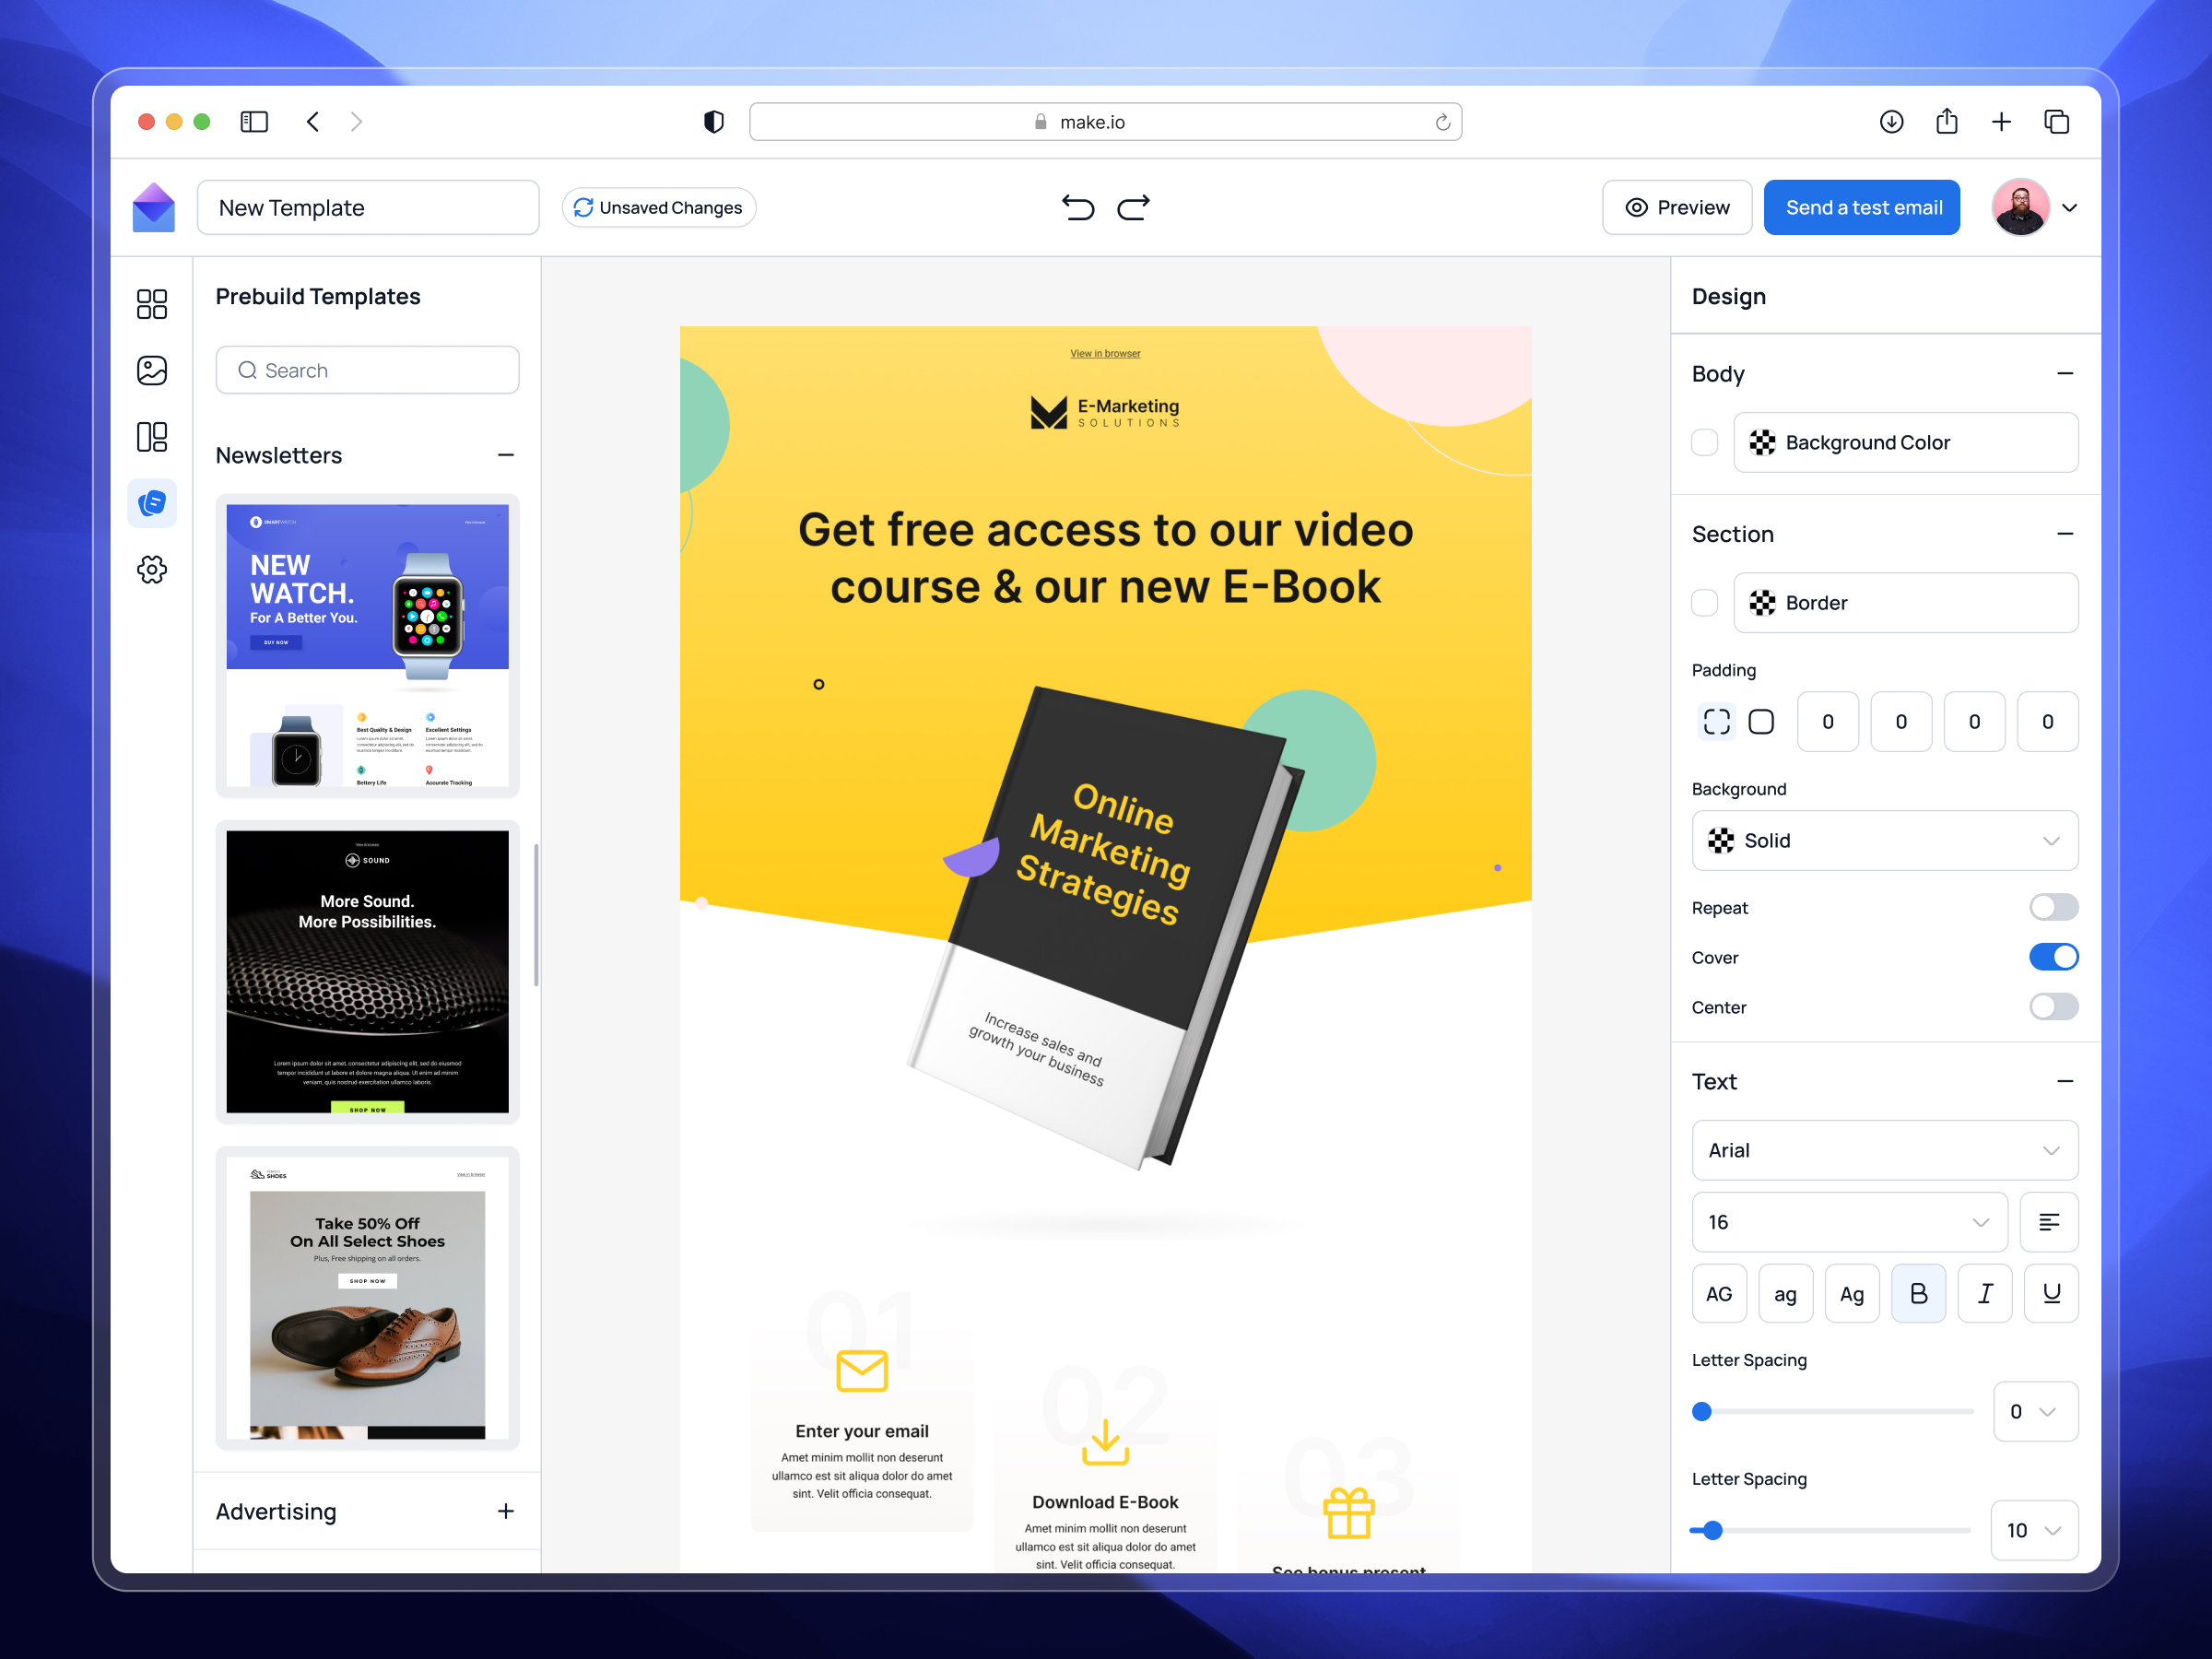
Task: Open the layout blocks panel in sidebar
Action: [x=152, y=303]
